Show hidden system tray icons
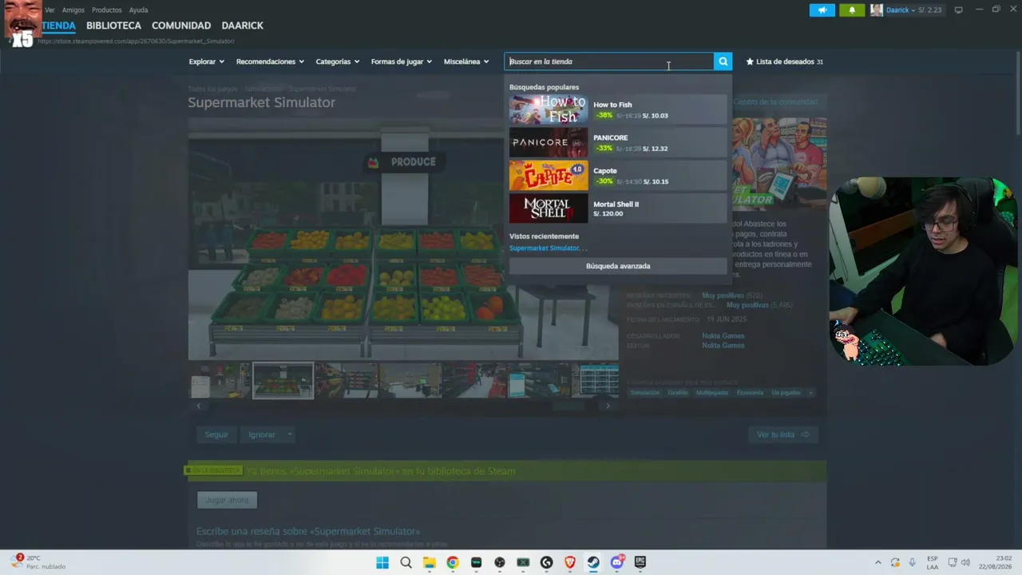 click(x=878, y=562)
